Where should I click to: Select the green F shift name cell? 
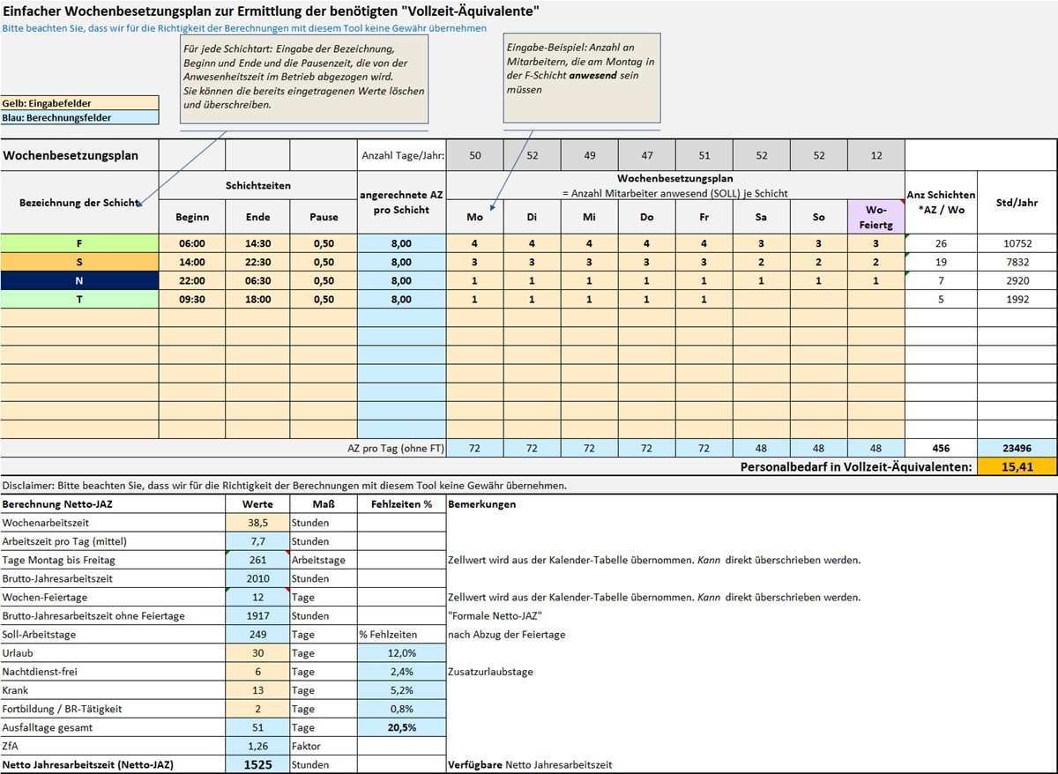click(x=79, y=243)
